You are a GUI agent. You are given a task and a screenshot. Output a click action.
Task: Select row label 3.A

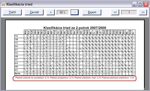[x=19, y=53]
